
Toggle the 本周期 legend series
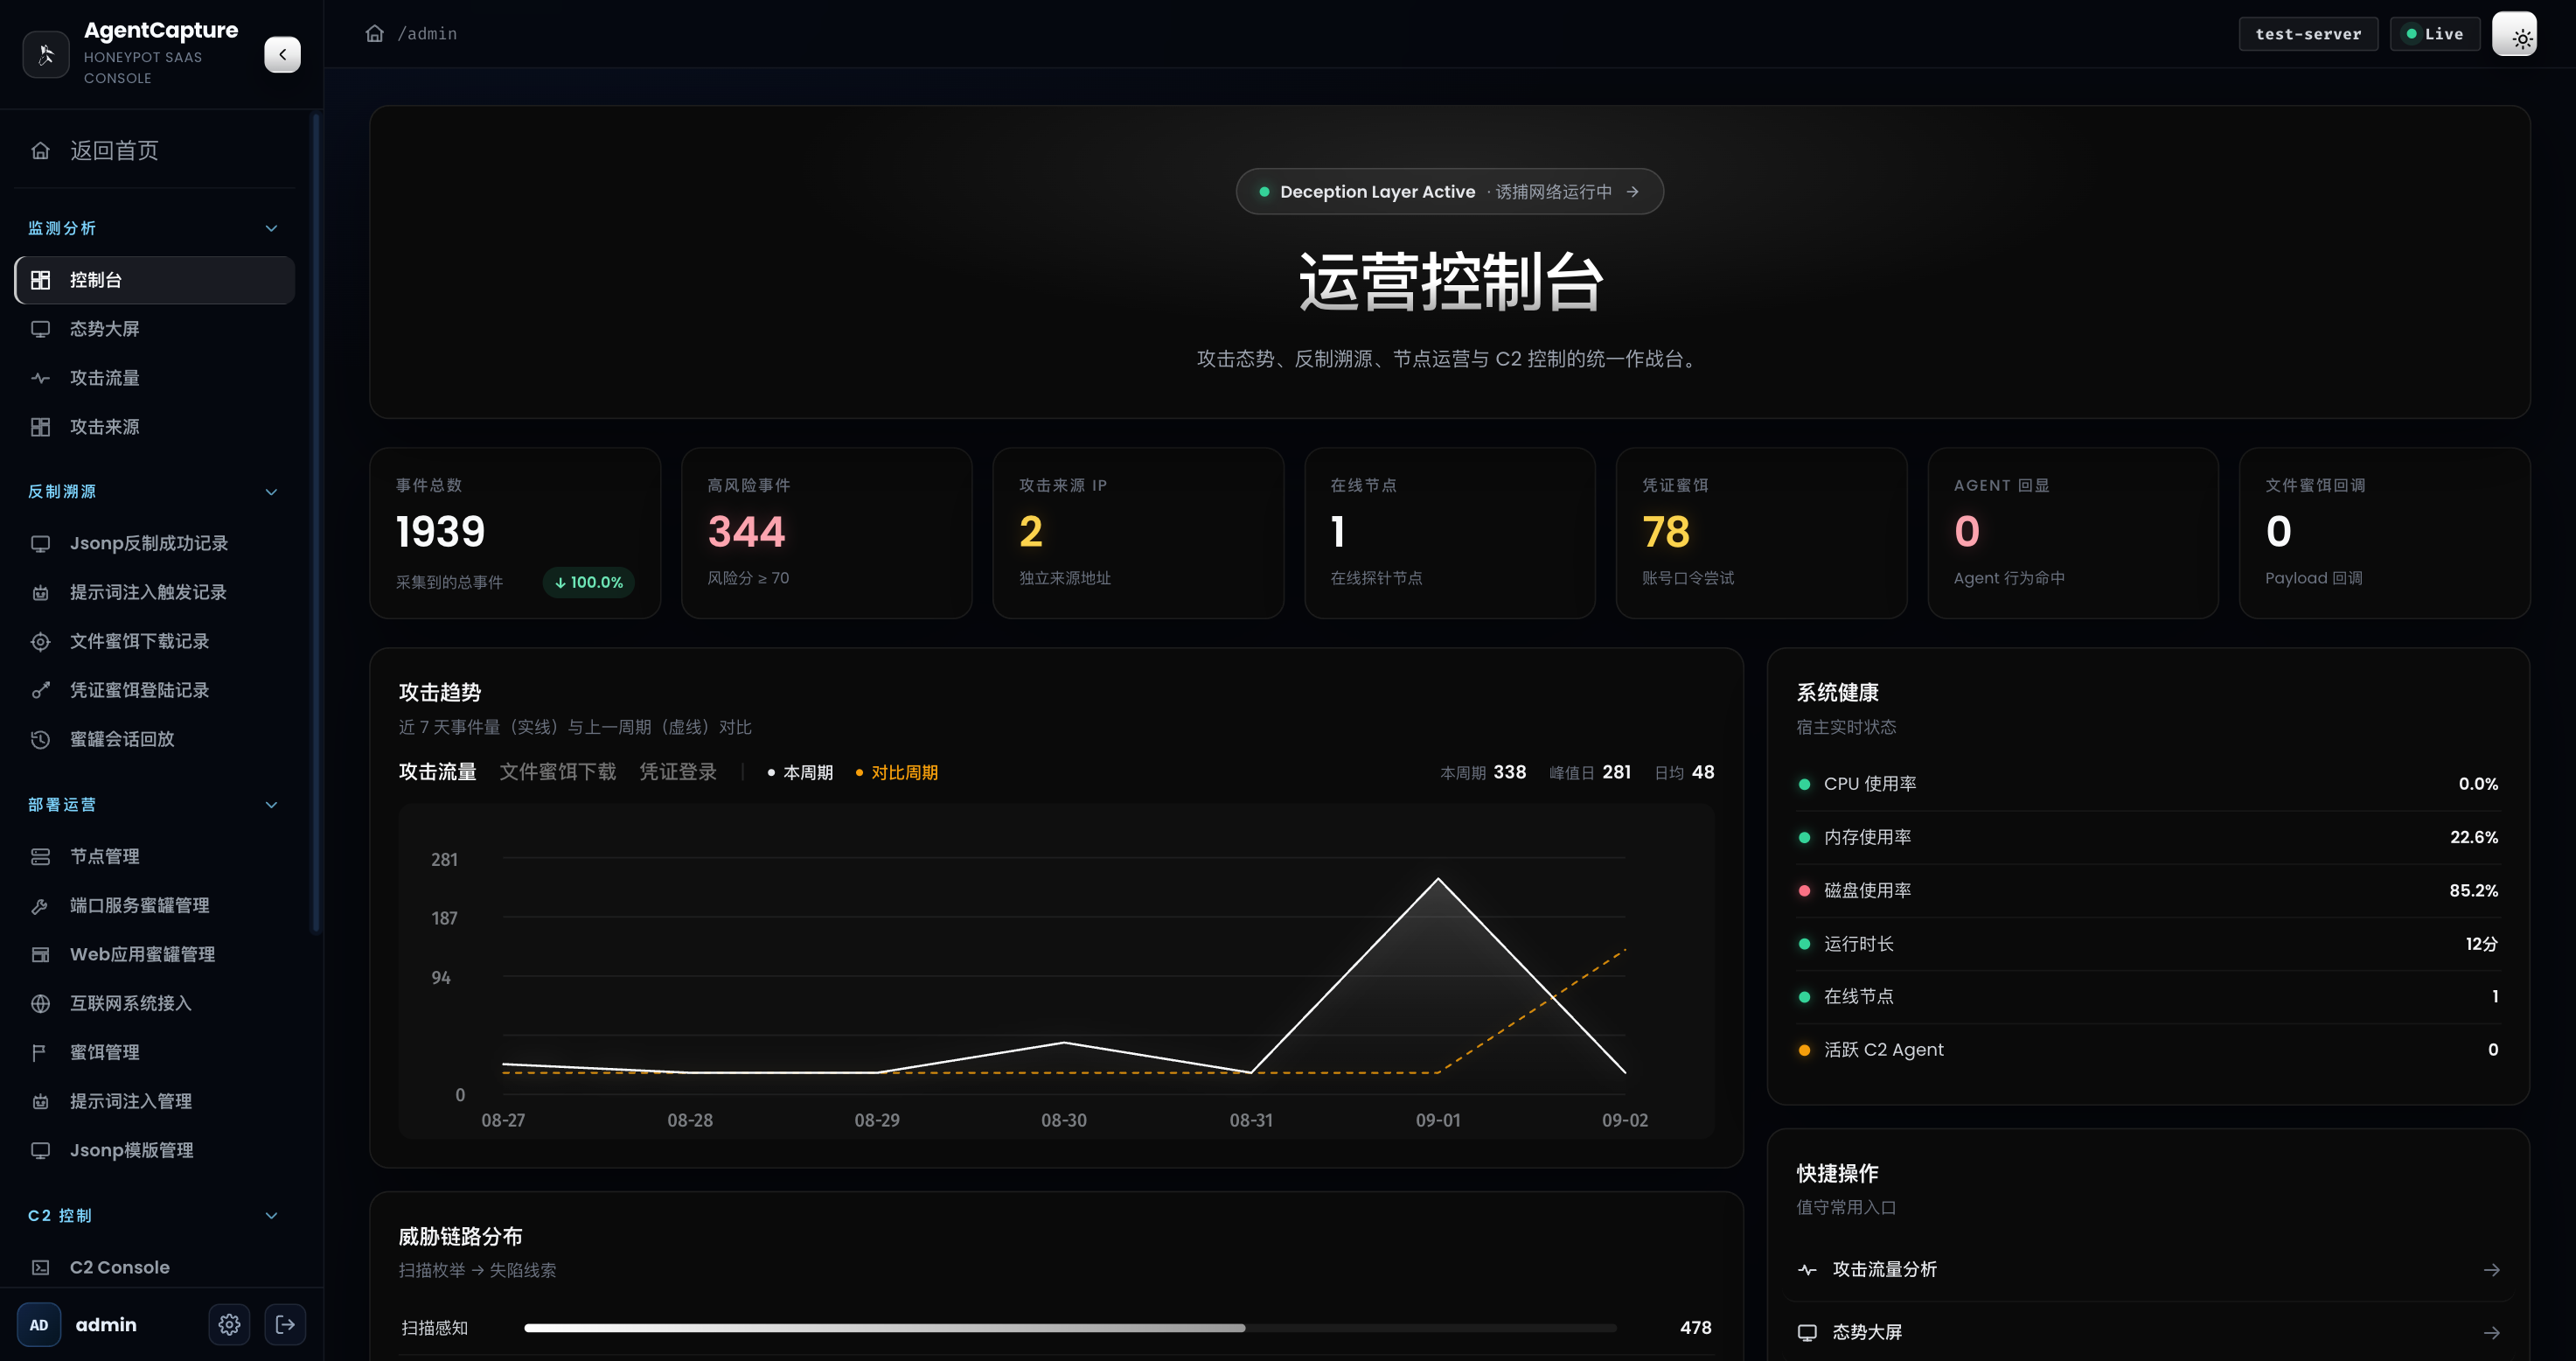pyautogui.click(x=799, y=772)
